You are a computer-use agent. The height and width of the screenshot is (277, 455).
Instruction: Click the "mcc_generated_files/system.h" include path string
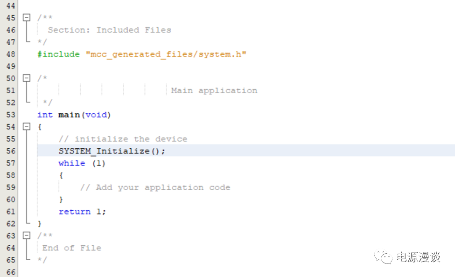pyautogui.click(x=166, y=54)
